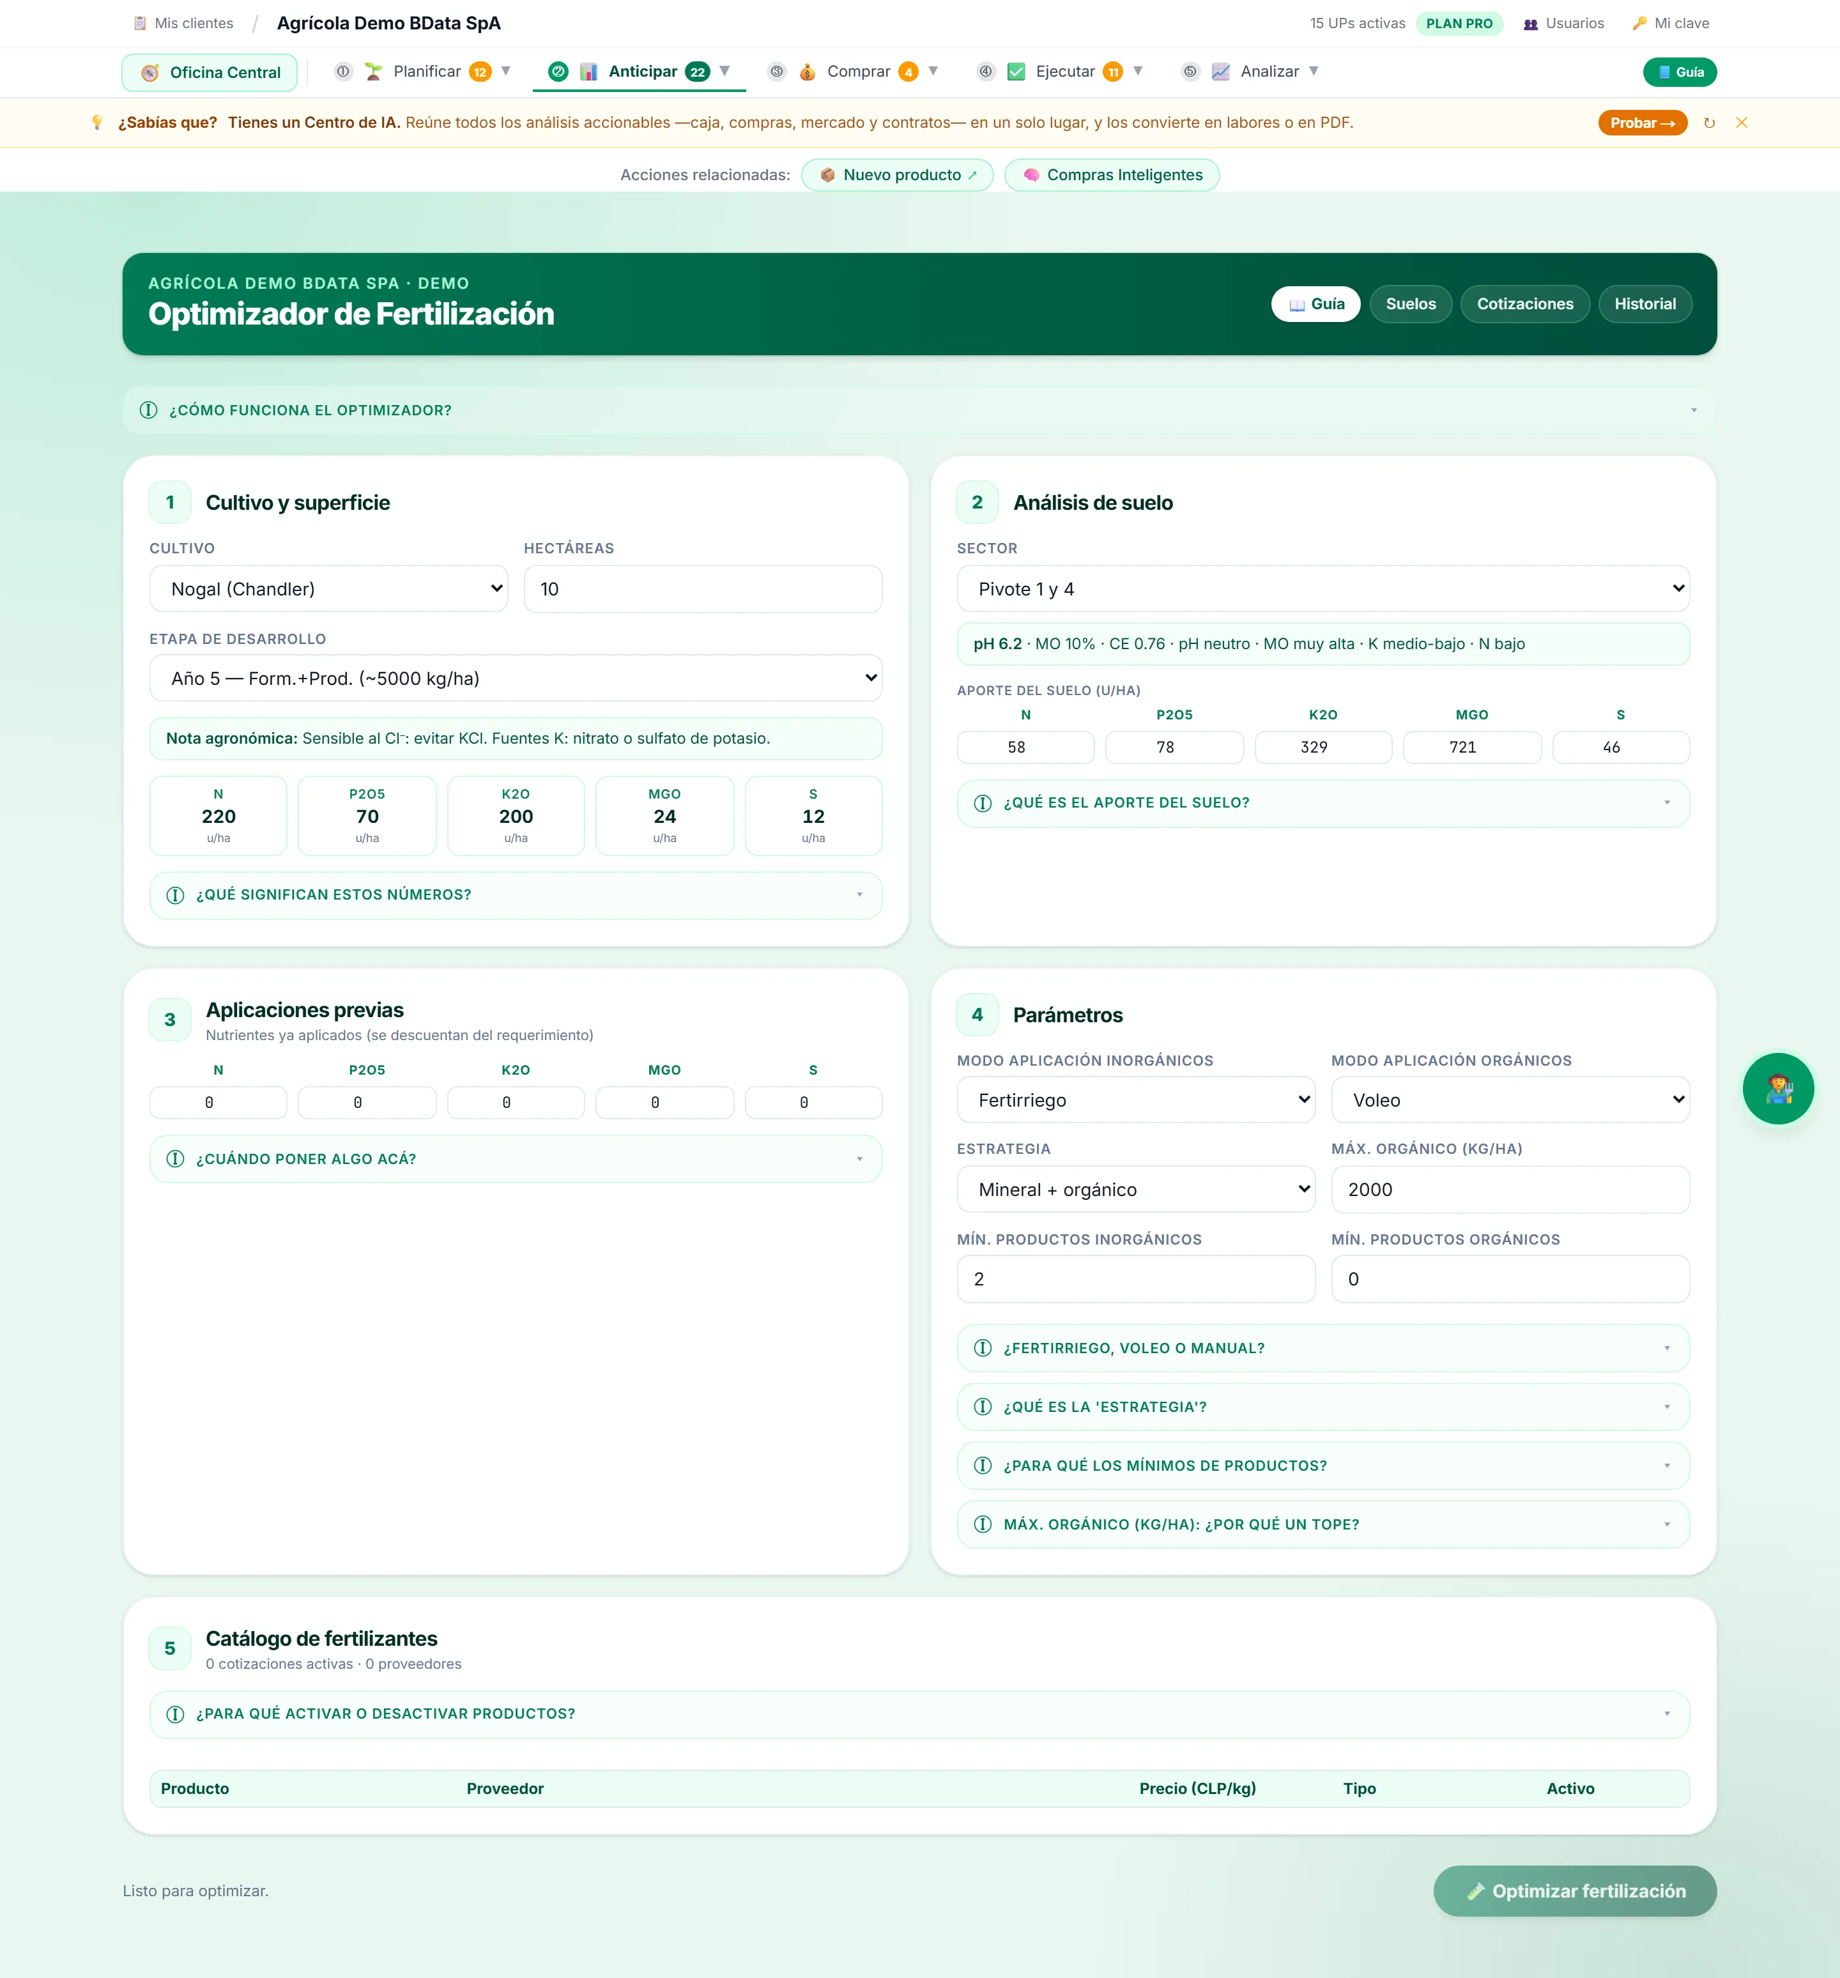This screenshot has height=1978, width=1840.
Task: Click Aplicaciones previas N input field
Action: (218, 1103)
